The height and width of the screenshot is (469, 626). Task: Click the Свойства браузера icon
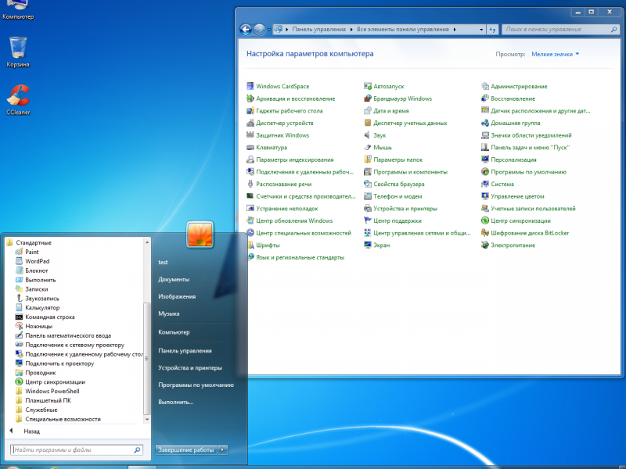click(368, 184)
